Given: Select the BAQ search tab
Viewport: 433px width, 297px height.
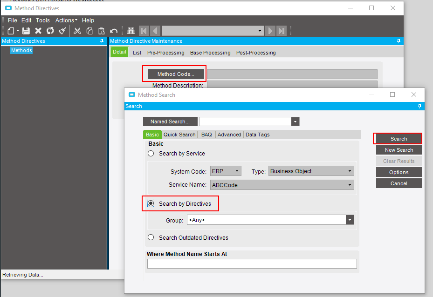Looking at the screenshot, I should [x=206, y=135].
